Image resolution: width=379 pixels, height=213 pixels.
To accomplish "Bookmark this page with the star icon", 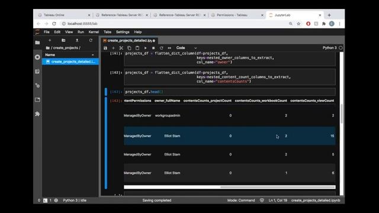I will (x=298, y=24).
